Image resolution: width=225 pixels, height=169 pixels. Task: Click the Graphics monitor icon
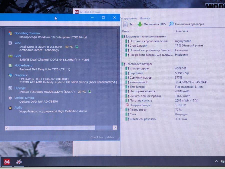coord(10,75)
